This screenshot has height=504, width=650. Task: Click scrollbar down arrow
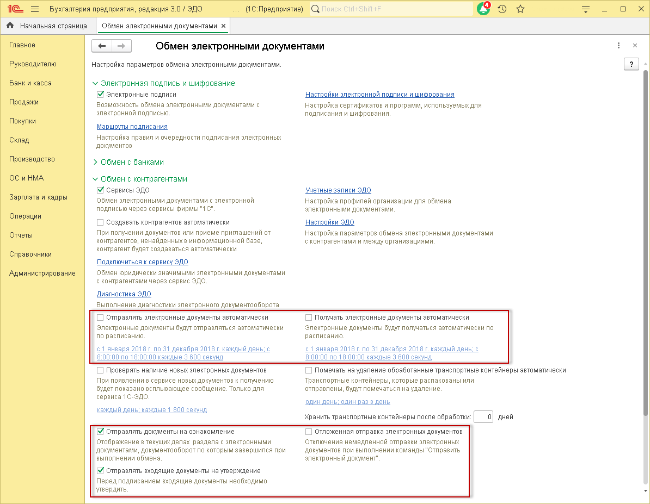pos(645,491)
